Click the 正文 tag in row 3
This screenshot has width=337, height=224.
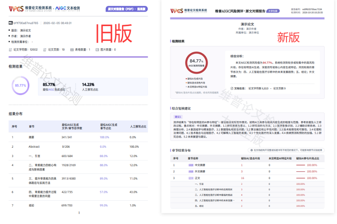(191, 178)
